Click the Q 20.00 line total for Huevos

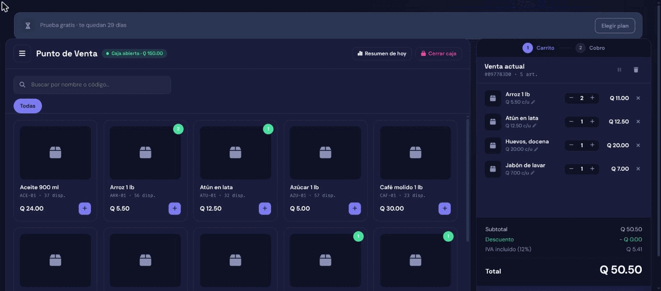coord(618,145)
